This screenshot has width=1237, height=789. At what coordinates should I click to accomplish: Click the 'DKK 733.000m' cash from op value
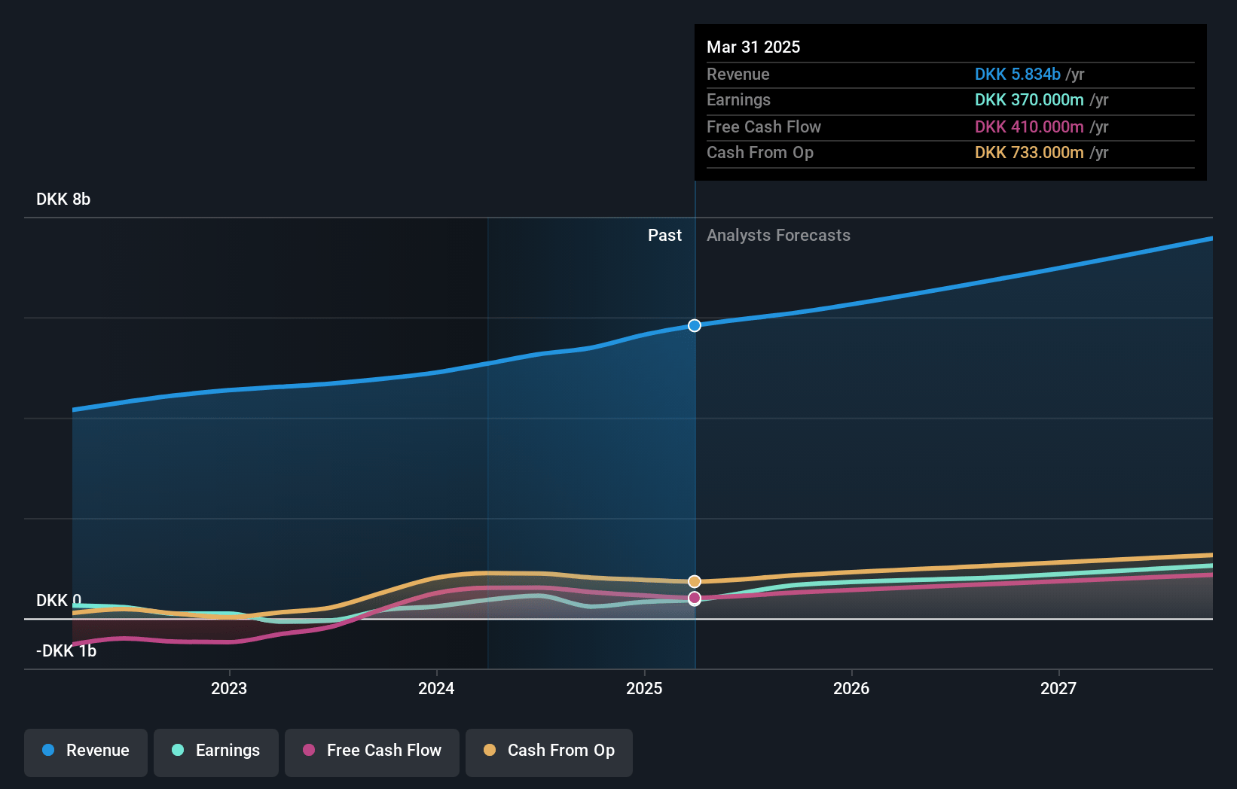[1029, 152]
